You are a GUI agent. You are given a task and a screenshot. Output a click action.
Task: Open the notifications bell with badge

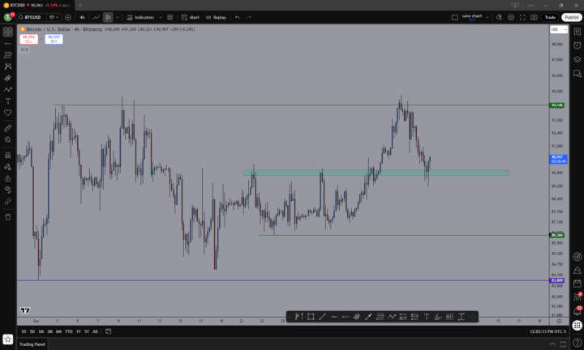pyautogui.click(x=578, y=311)
